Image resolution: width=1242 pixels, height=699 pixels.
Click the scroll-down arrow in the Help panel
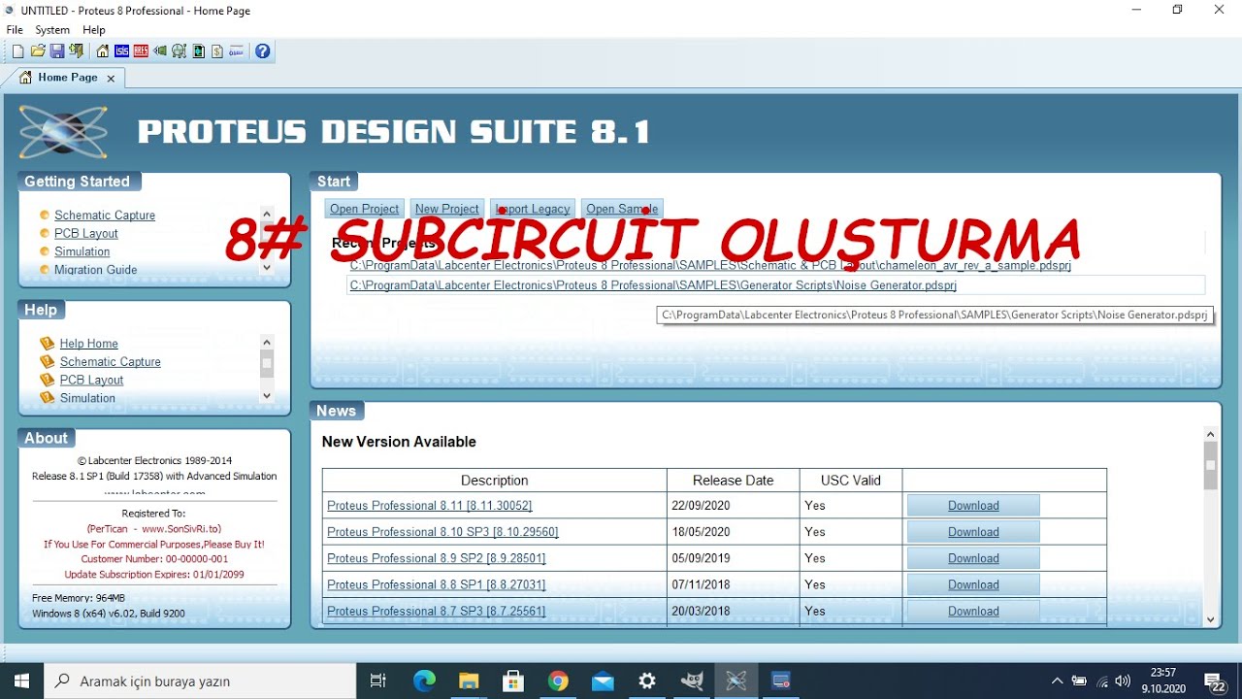267,396
